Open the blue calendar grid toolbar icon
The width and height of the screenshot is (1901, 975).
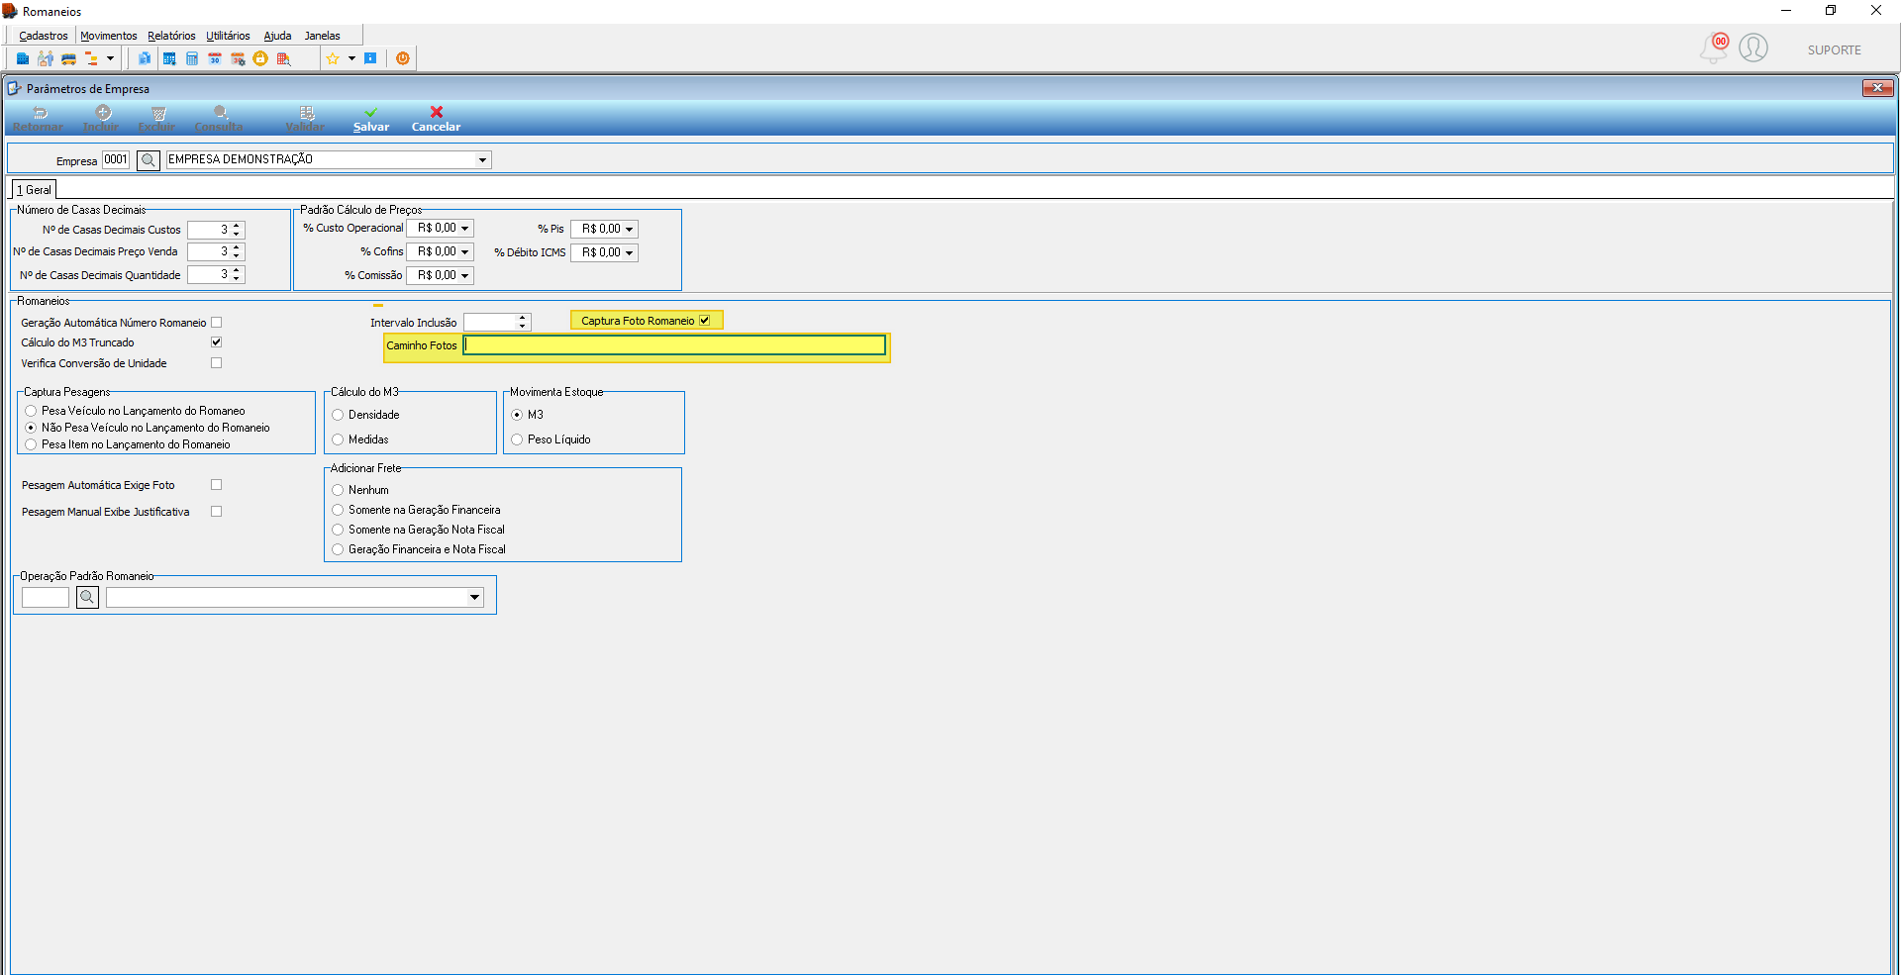[x=169, y=58]
